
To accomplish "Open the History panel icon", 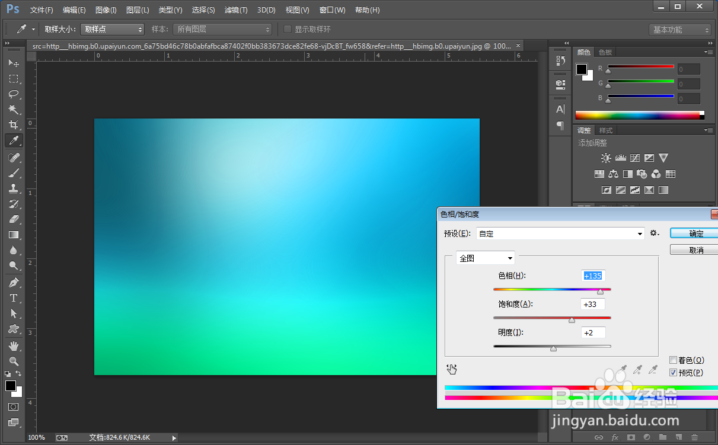I will (x=560, y=60).
